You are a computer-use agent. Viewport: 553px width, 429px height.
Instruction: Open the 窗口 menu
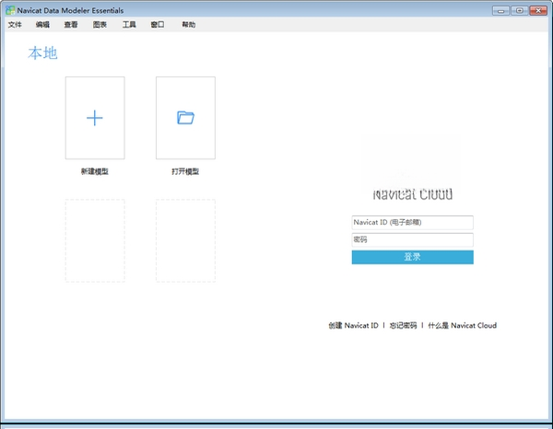point(158,25)
